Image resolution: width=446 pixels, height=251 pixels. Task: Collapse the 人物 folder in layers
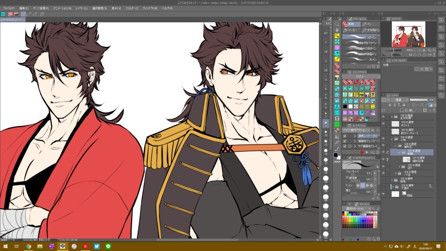point(392,139)
